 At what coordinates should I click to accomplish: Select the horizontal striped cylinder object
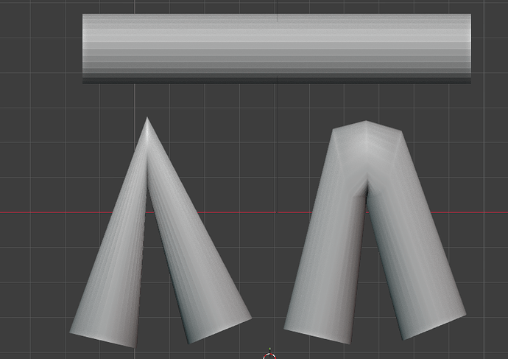pos(277,49)
